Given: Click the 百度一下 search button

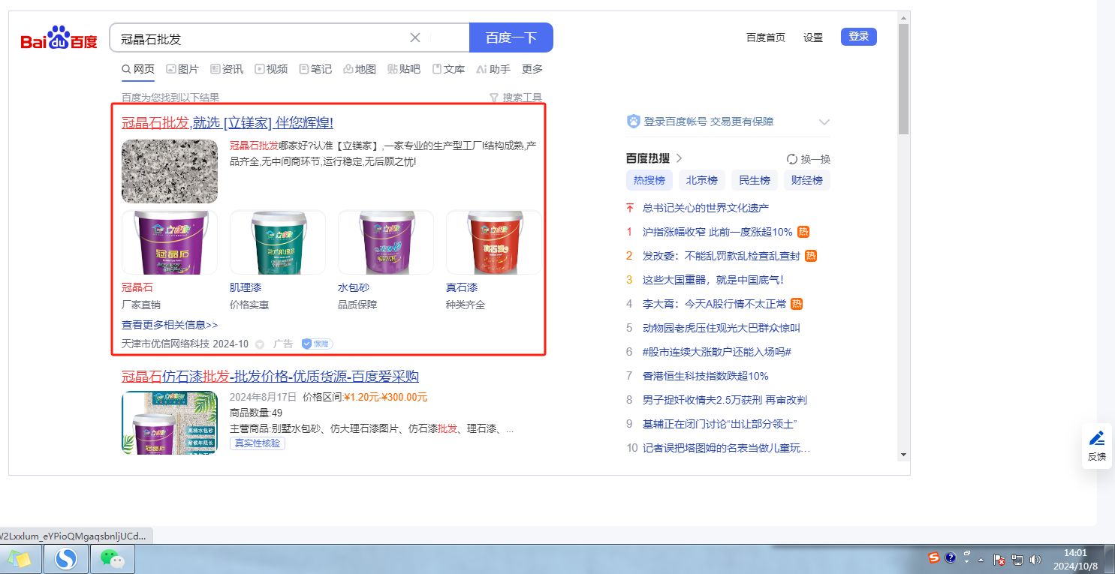Looking at the screenshot, I should click(511, 38).
